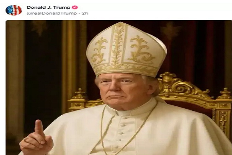Visit the @realDonaldTrump handle link
Viewport: 232px width, 155px height.
coord(52,13)
